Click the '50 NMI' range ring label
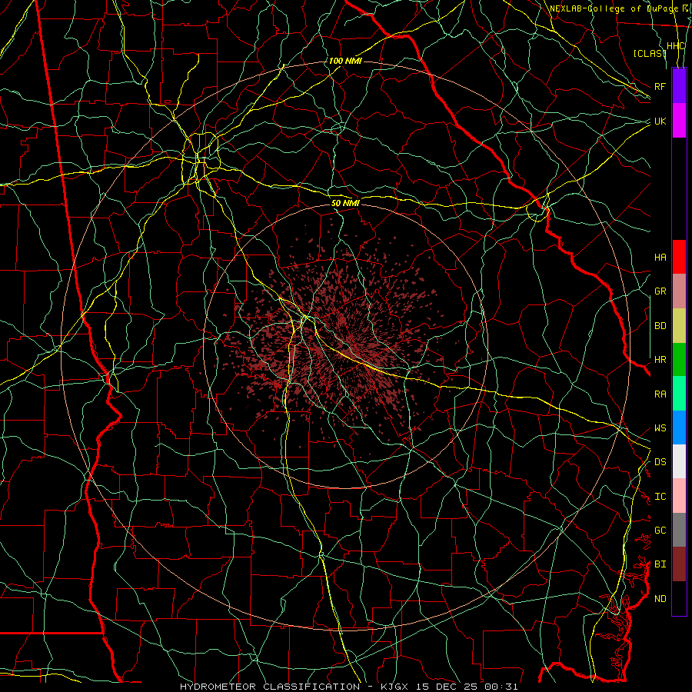The width and height of the screenshot is (692, 692). 345,203
